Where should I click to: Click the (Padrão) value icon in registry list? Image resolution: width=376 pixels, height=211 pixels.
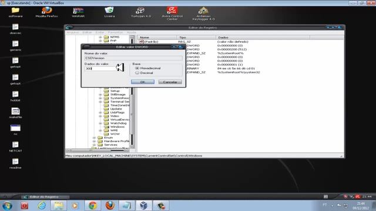(x=141, y=42)
